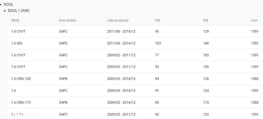Click the kW column header
This screenshot has width=263, height=119.
[x=157, y=20]
